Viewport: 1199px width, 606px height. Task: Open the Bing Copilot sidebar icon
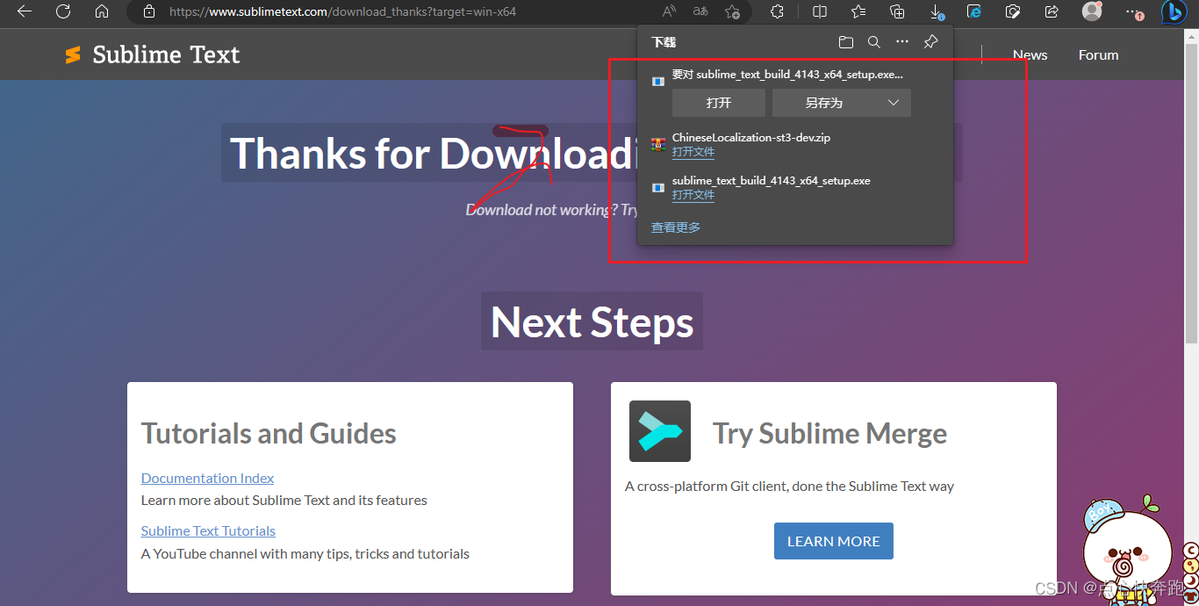[1174, 12]
